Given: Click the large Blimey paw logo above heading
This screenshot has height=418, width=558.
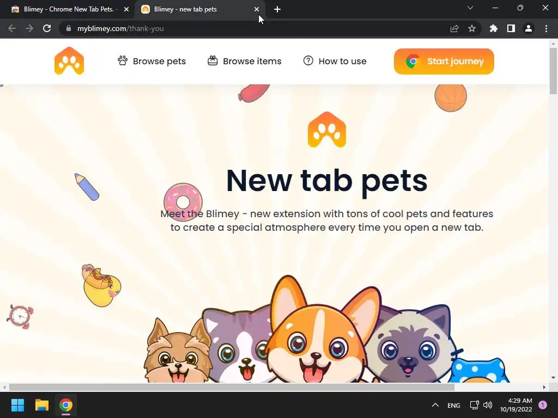Looking at the screenshot, I should [327, 130].
